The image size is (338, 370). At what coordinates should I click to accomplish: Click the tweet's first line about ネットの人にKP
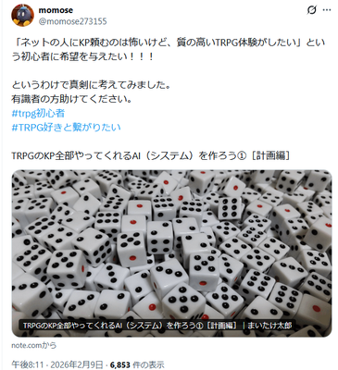tap(169, 43)
